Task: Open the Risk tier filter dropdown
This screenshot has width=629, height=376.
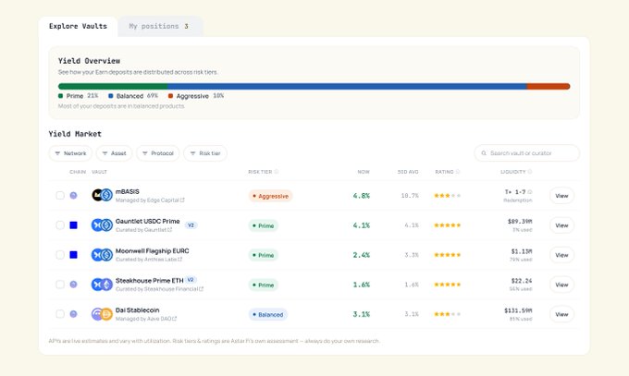Action: tap(205, 153)
